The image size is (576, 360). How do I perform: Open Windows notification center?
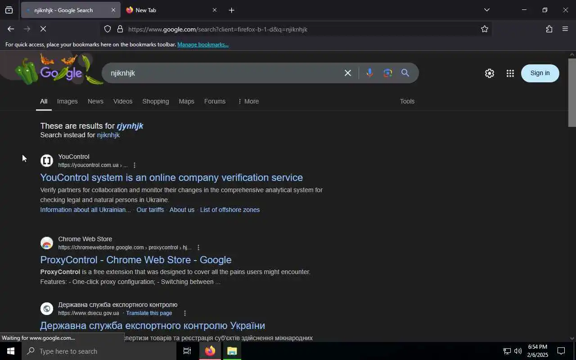click(x=562, y=351)
